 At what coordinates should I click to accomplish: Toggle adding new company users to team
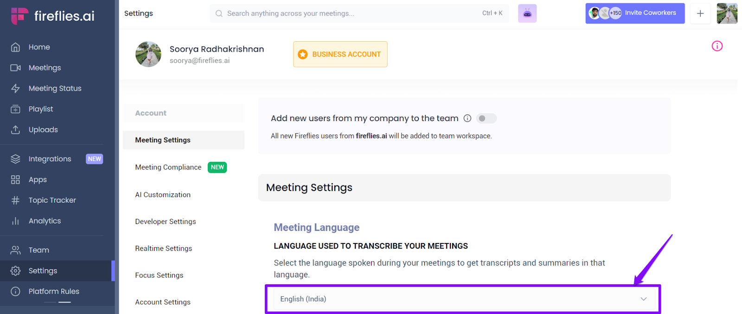coord(486,118)
